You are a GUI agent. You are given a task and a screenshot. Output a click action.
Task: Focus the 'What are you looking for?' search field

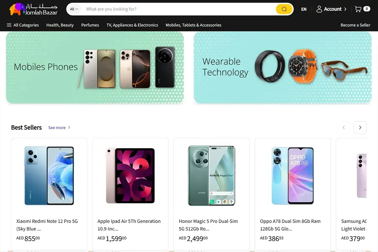[x=176, y=9]
